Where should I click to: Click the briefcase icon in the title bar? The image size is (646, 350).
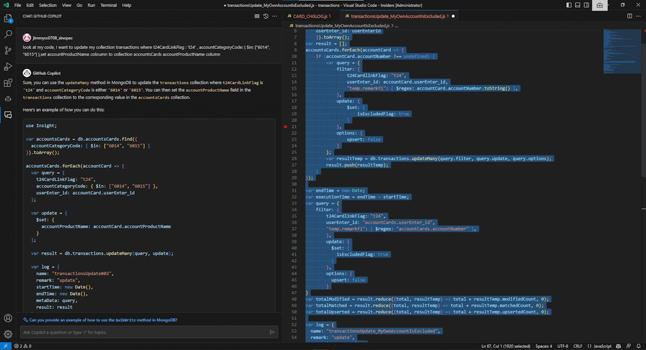(x=600, y=5)
